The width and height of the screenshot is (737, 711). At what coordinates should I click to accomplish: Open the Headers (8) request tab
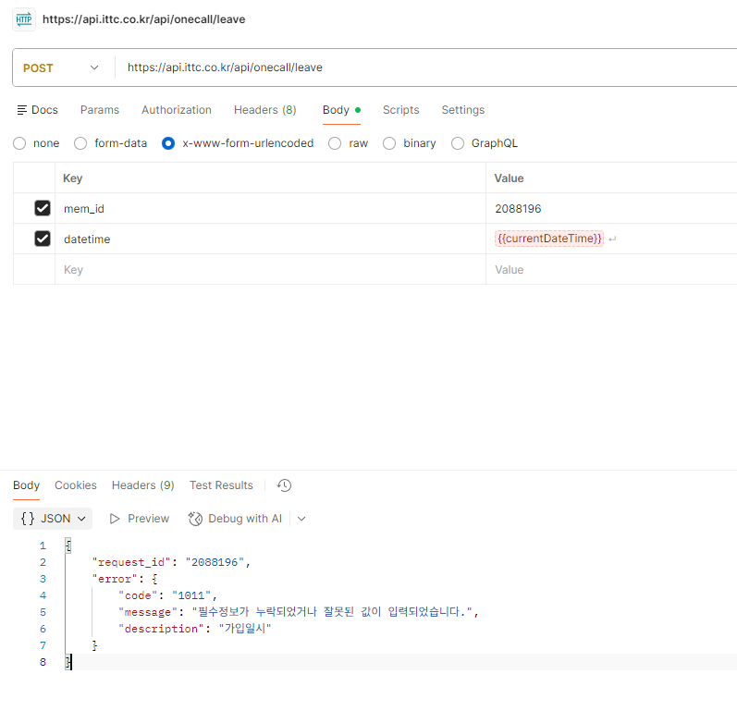click(x=265, y=110)
